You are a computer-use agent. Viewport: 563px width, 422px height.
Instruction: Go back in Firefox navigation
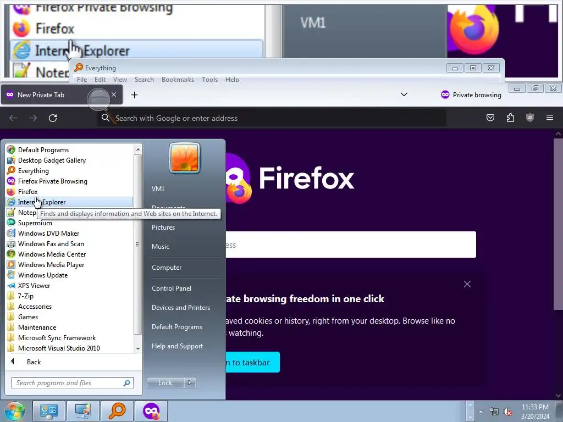[13, 118]
